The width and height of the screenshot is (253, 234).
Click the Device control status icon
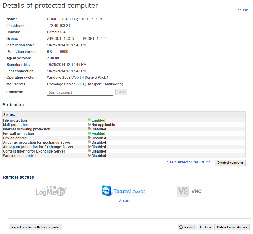point(89,138)
